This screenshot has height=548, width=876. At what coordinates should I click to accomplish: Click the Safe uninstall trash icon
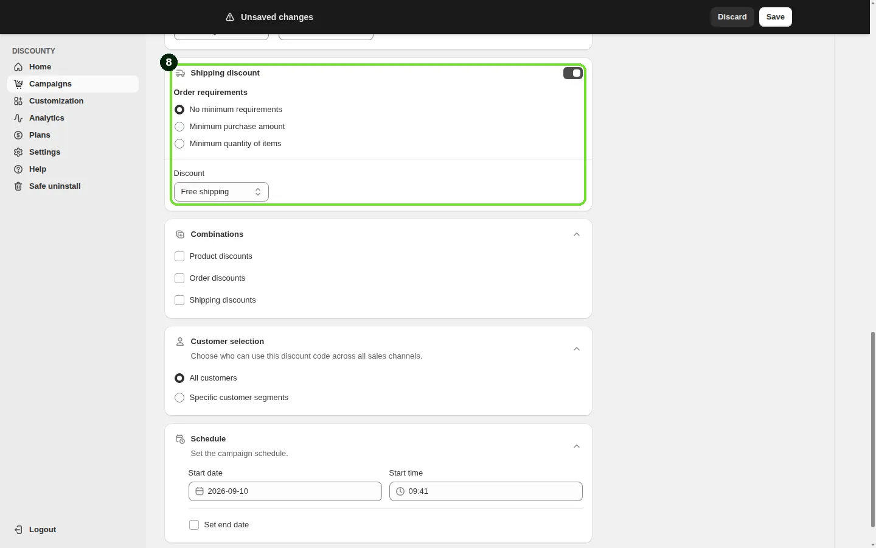point(18,186)
